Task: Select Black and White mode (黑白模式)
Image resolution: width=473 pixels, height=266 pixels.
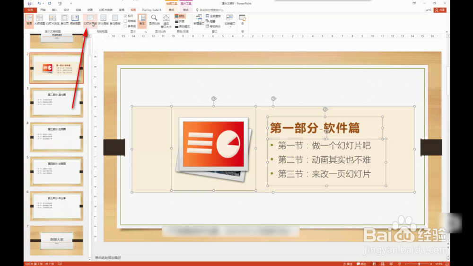Action: (182, 26)
